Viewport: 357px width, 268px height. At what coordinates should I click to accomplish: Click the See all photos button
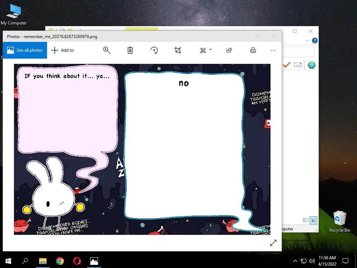tap(25, 50)
